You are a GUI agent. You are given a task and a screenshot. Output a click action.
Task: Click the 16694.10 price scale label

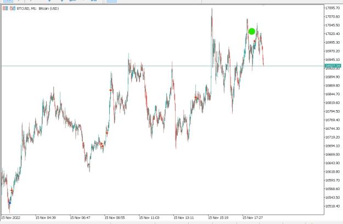[x=333, y=146]
